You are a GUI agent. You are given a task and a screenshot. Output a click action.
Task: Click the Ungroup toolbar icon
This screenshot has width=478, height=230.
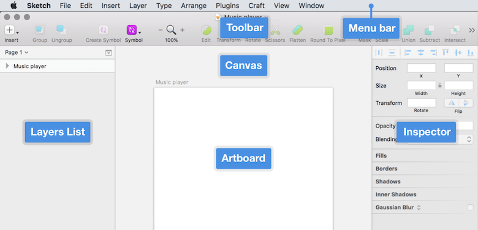61,30
